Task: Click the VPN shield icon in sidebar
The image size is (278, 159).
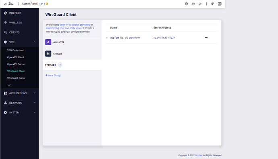Action: coord(5,42)
